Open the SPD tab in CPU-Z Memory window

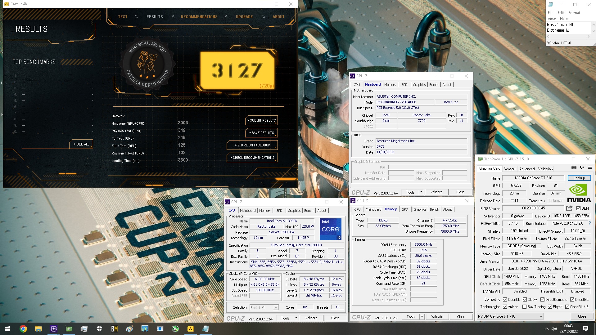tap(405, 209)
